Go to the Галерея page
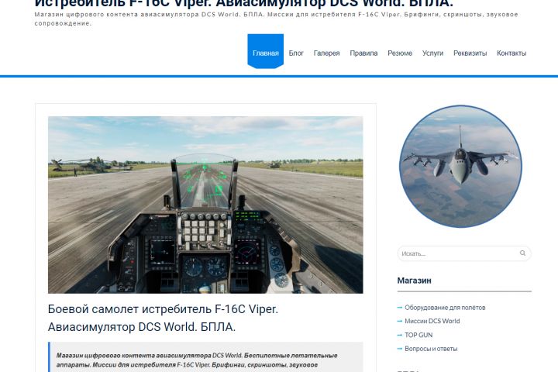 point(326,53)
